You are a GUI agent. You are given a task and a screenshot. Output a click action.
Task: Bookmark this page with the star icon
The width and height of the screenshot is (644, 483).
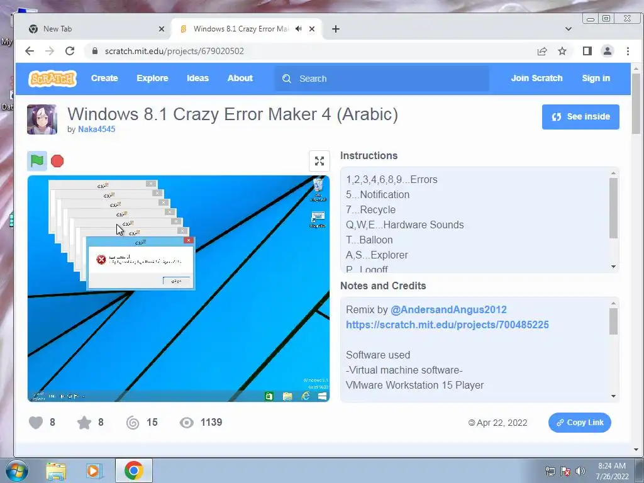pos(562,51)
